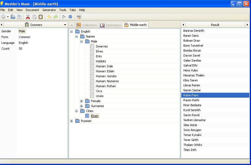
Task: Click the Gender value Male
Action: (x=22, y=31)
